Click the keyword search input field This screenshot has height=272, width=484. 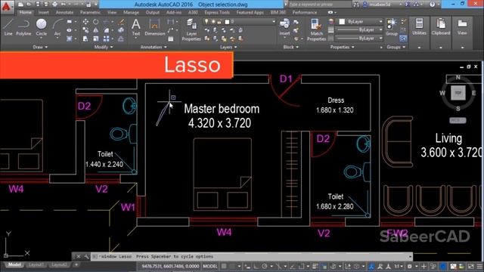coord(320,5)
